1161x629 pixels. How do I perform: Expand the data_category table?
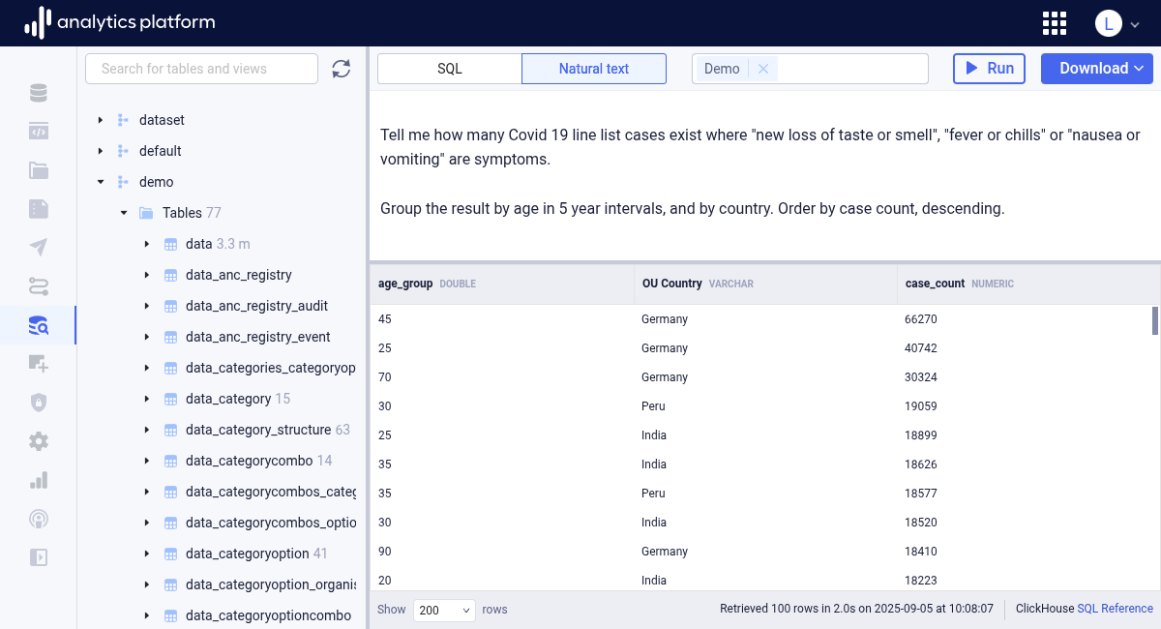click(146, 399)
